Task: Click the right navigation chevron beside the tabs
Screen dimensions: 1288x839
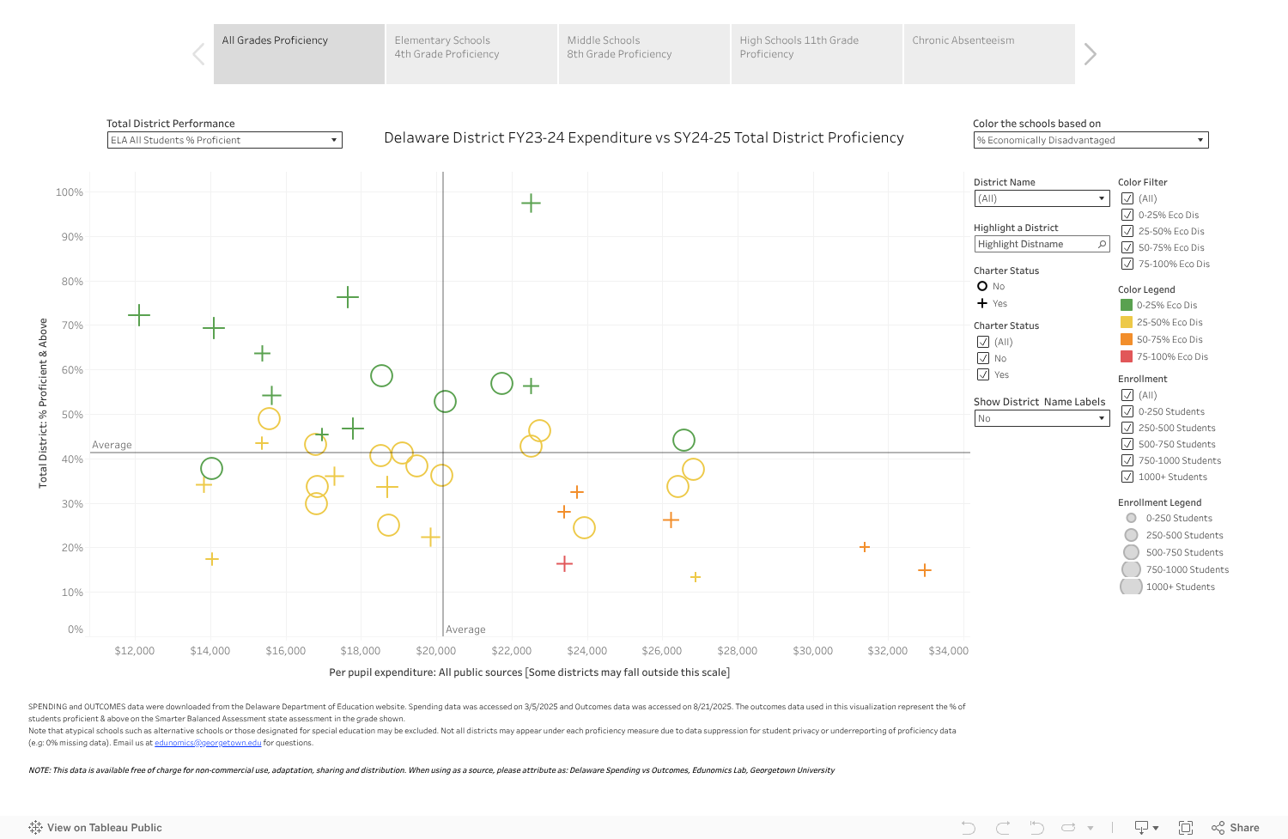Action: pos(1091,53)
